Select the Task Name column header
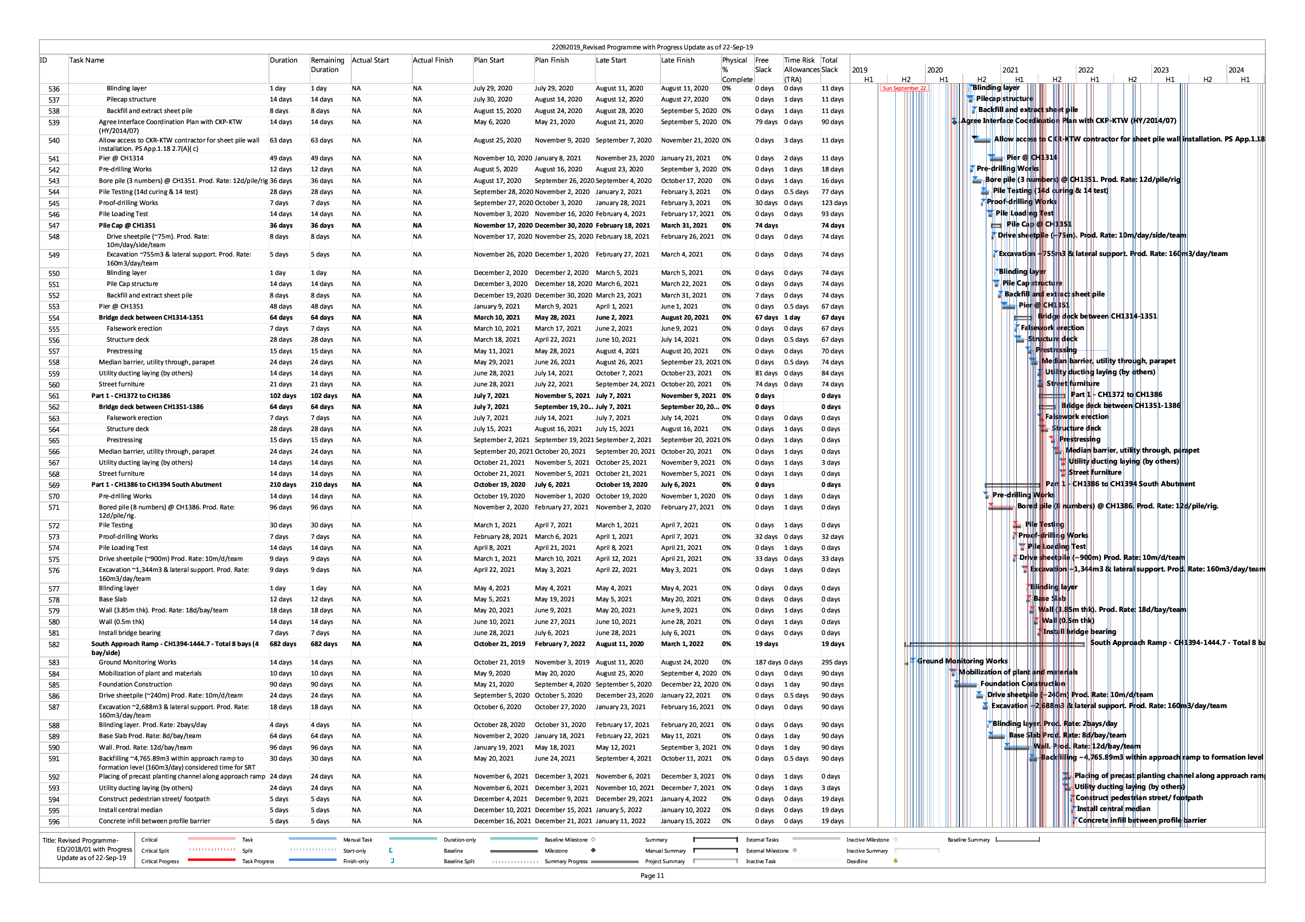Screen dimensions: 1305x922 pos(86,60)
